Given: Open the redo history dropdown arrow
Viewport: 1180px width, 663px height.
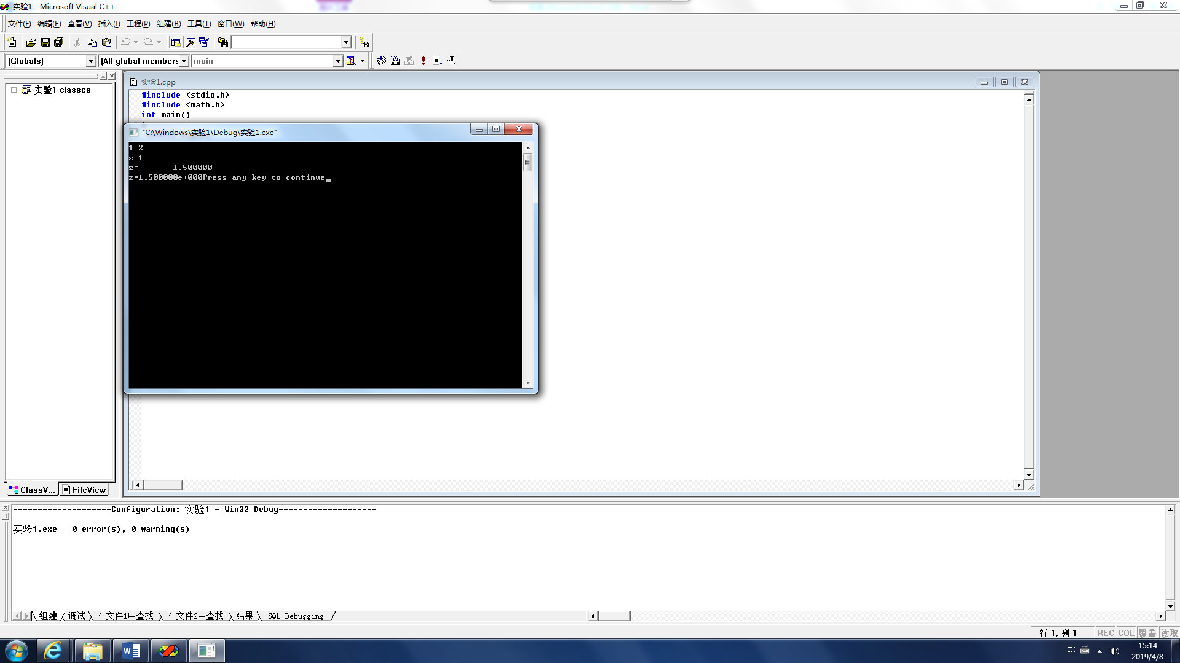Looking at the screenshot, I should pos(159,42).
